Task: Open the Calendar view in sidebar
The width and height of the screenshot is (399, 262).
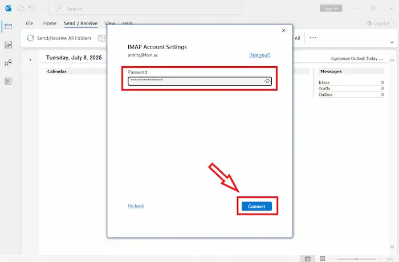Action: [8, 45]
